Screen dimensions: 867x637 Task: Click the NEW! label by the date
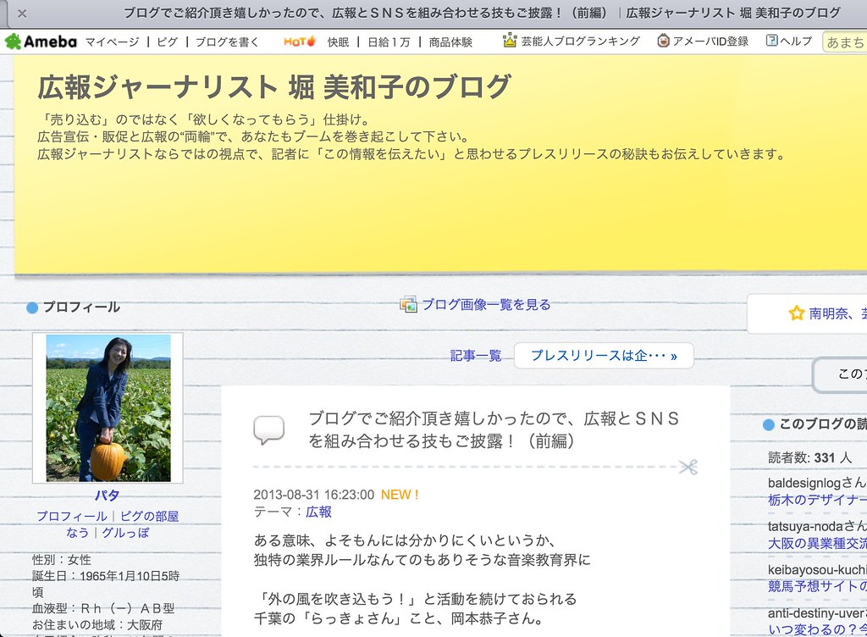click(x=400, y=495)
